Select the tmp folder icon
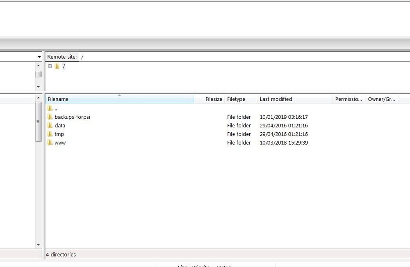The image size is (410, 267). pyautogui.click(x=50, y=134)
